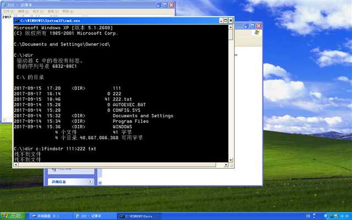The height and width of the screenshot is (220, 352).
Task: Close the 222 Notepad window
Action: click(x=172, y=5)
